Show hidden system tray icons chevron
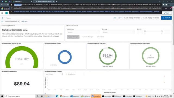The height and width of the screenshot is (98, 174). (153, 96)
